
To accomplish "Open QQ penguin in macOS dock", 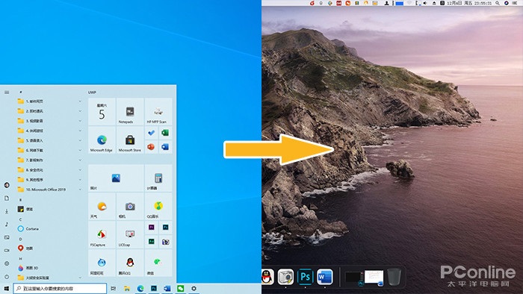I will coord(267,277).
